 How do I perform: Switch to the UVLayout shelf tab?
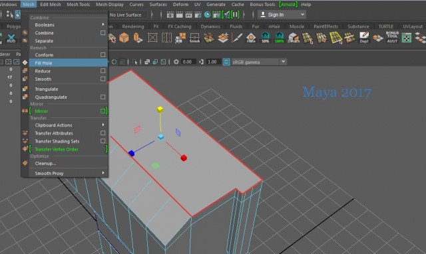coord(413,27)
